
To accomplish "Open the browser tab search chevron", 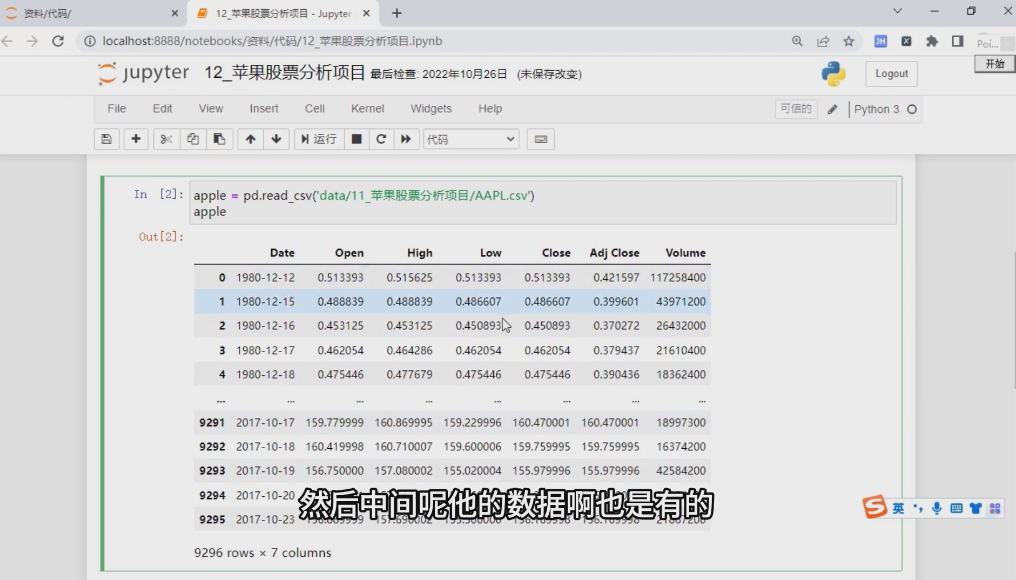I will (898, 11).
